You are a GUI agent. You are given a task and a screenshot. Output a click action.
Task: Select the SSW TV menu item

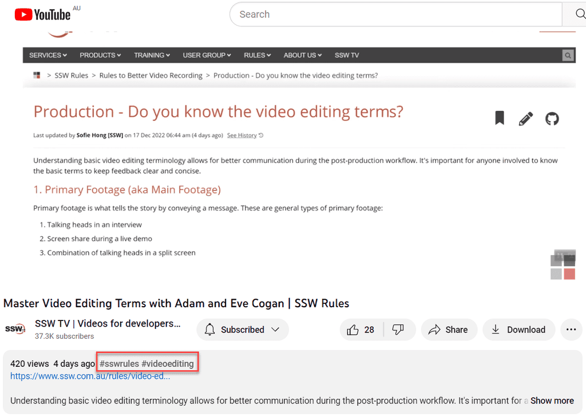pyautogui.click(x=346, y=55)
